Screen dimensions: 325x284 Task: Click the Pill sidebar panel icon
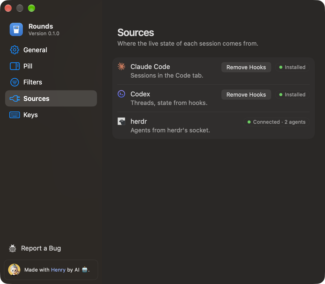(15, 66)
